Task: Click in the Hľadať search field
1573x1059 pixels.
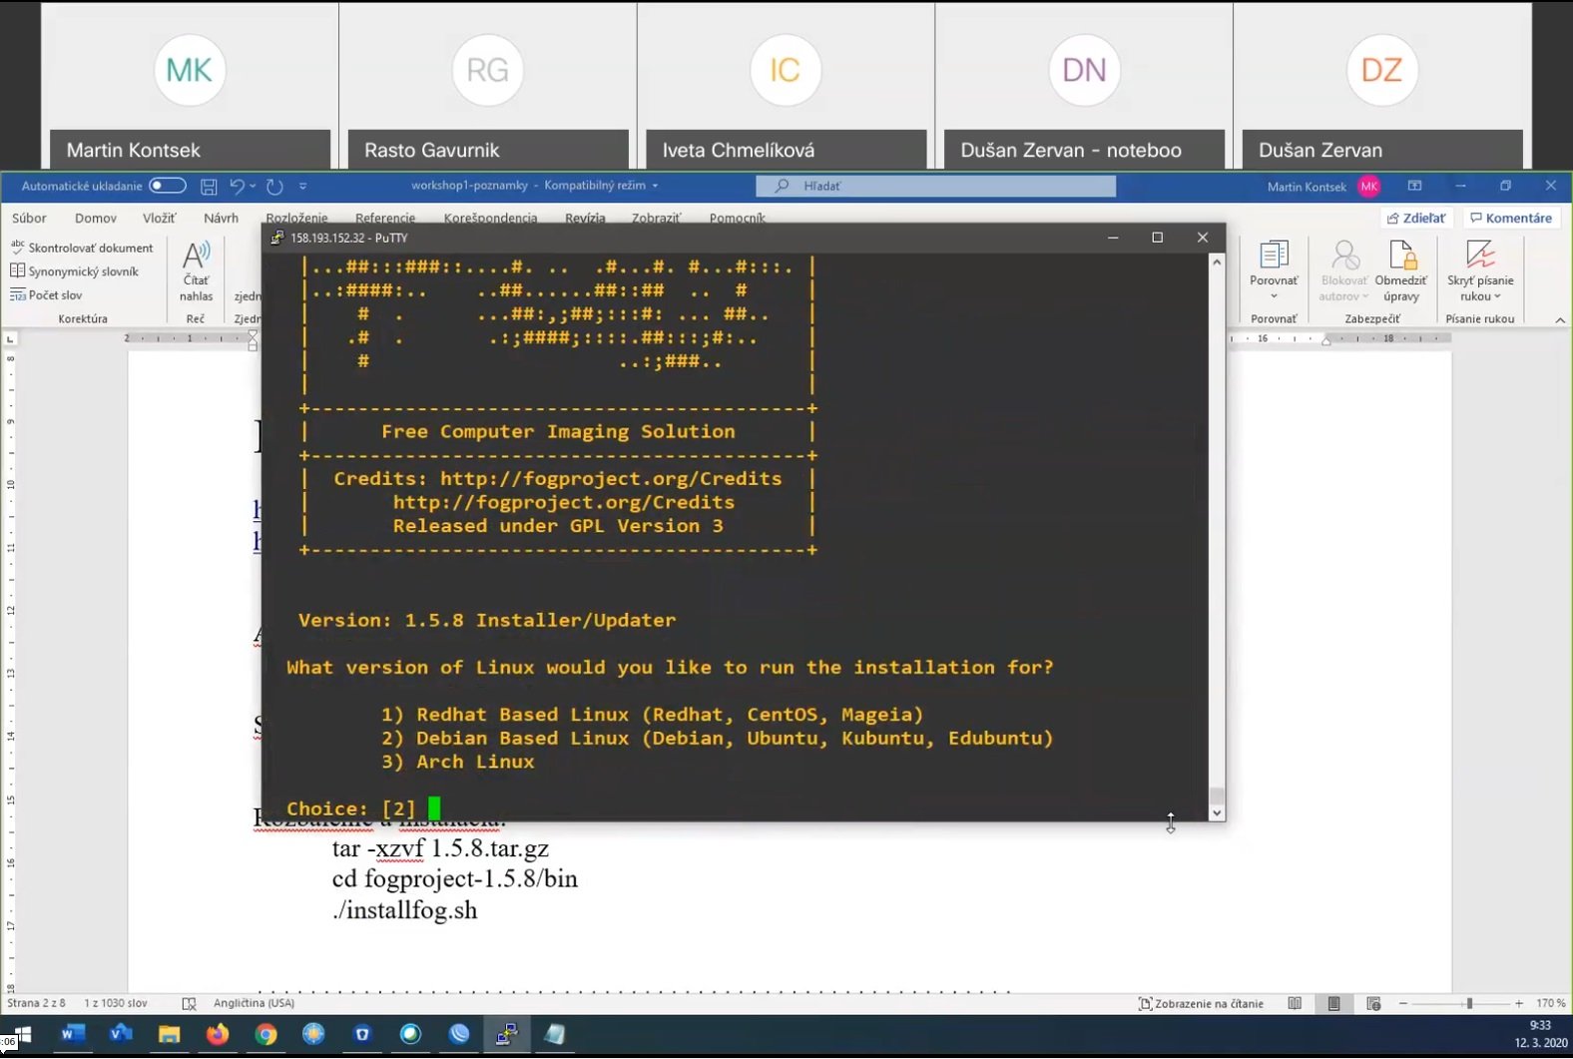Action: click(936, 186)
